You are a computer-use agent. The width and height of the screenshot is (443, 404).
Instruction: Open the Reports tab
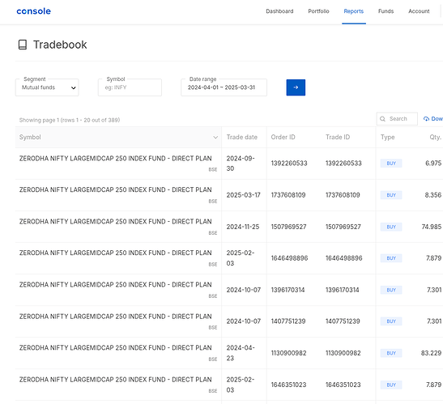353,11
